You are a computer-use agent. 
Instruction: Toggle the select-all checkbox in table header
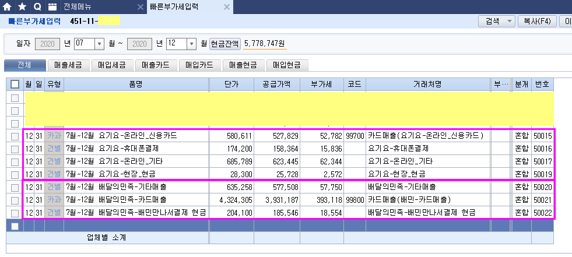15,85
